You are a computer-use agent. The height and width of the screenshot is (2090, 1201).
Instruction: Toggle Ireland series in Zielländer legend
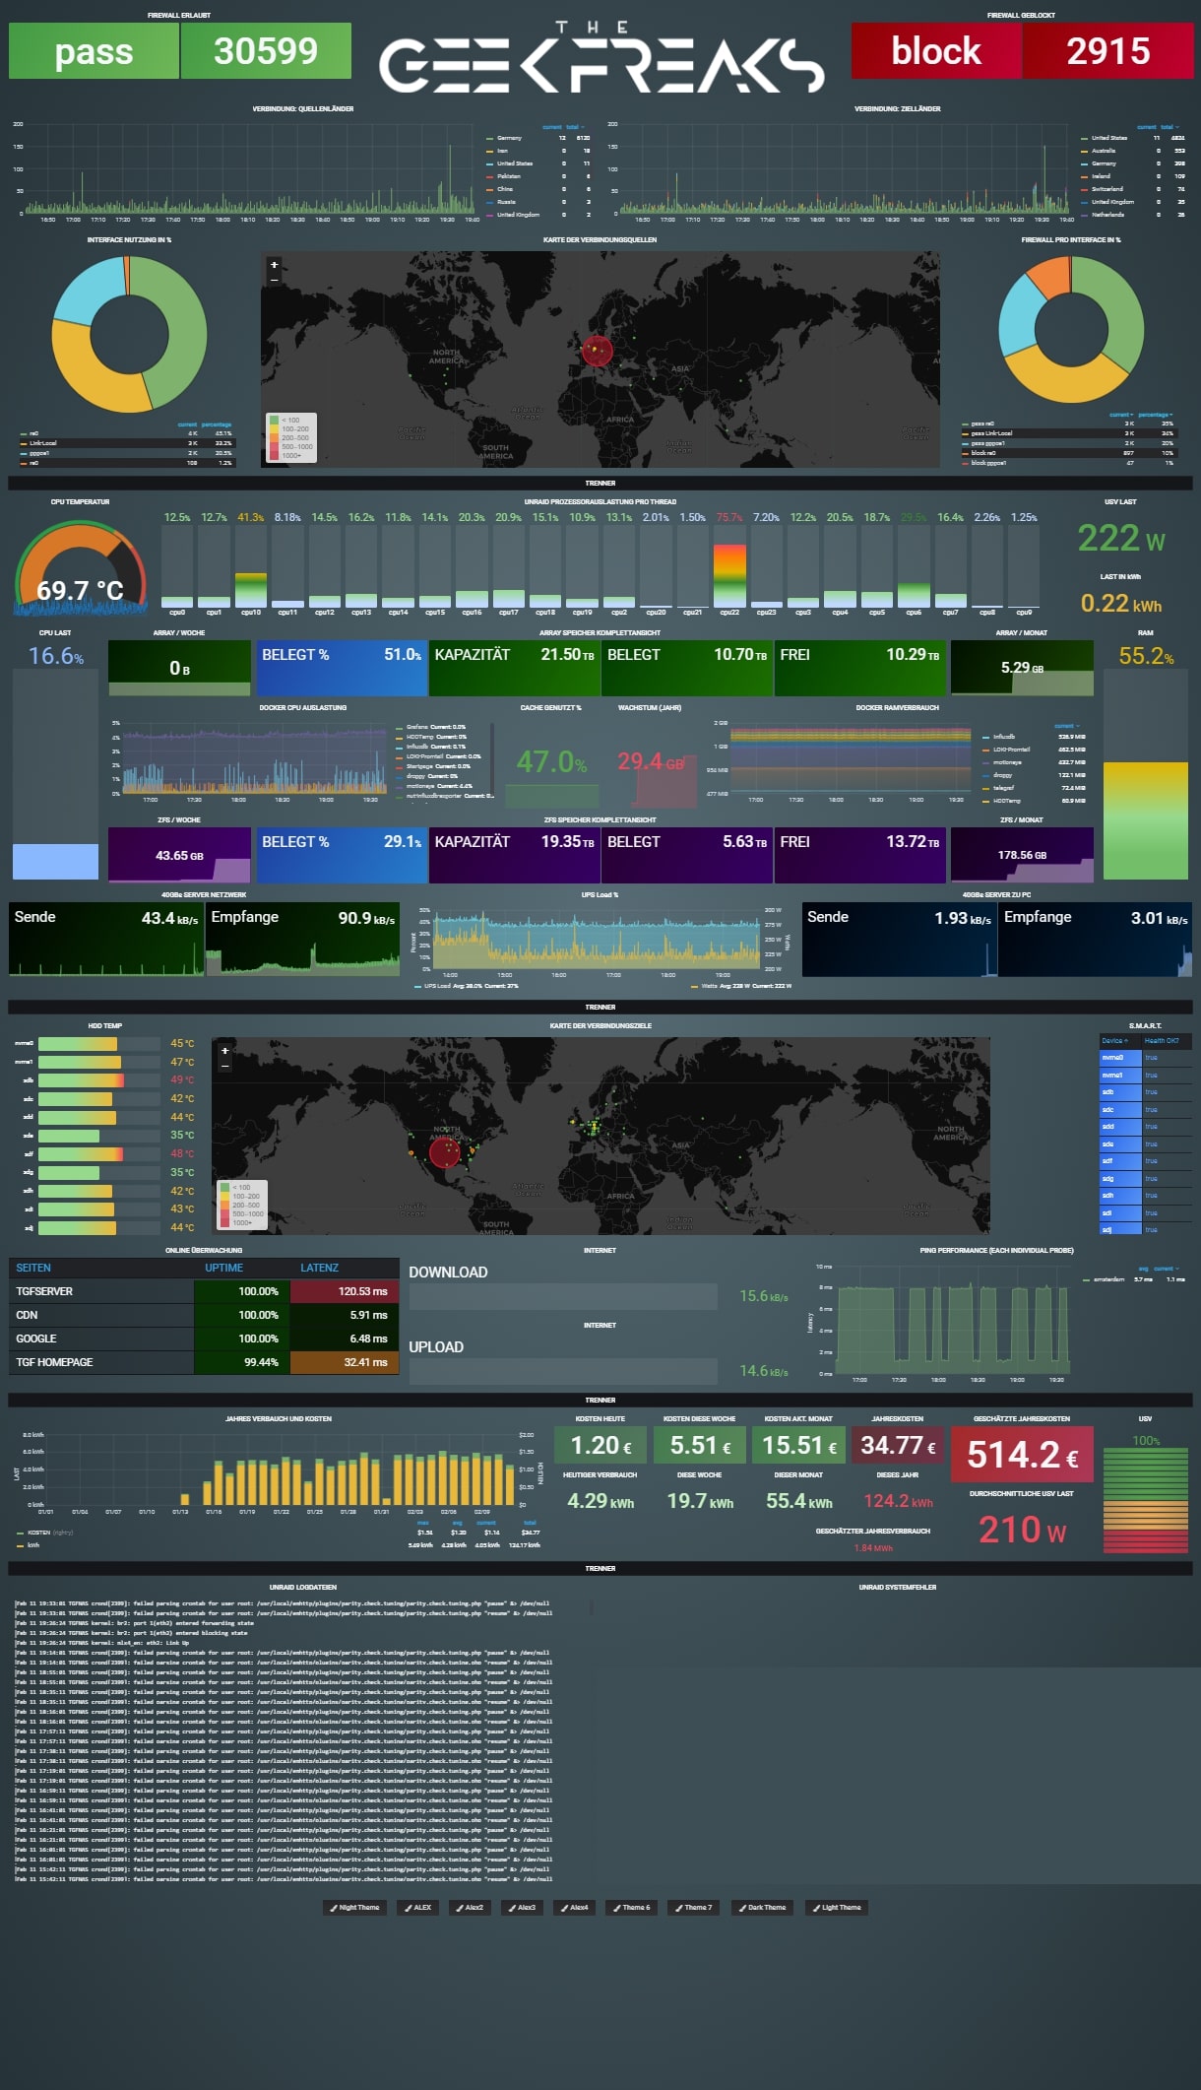tap(1101, 176)
